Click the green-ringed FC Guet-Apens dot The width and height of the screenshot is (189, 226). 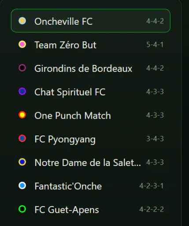click(x=22, y=209)
